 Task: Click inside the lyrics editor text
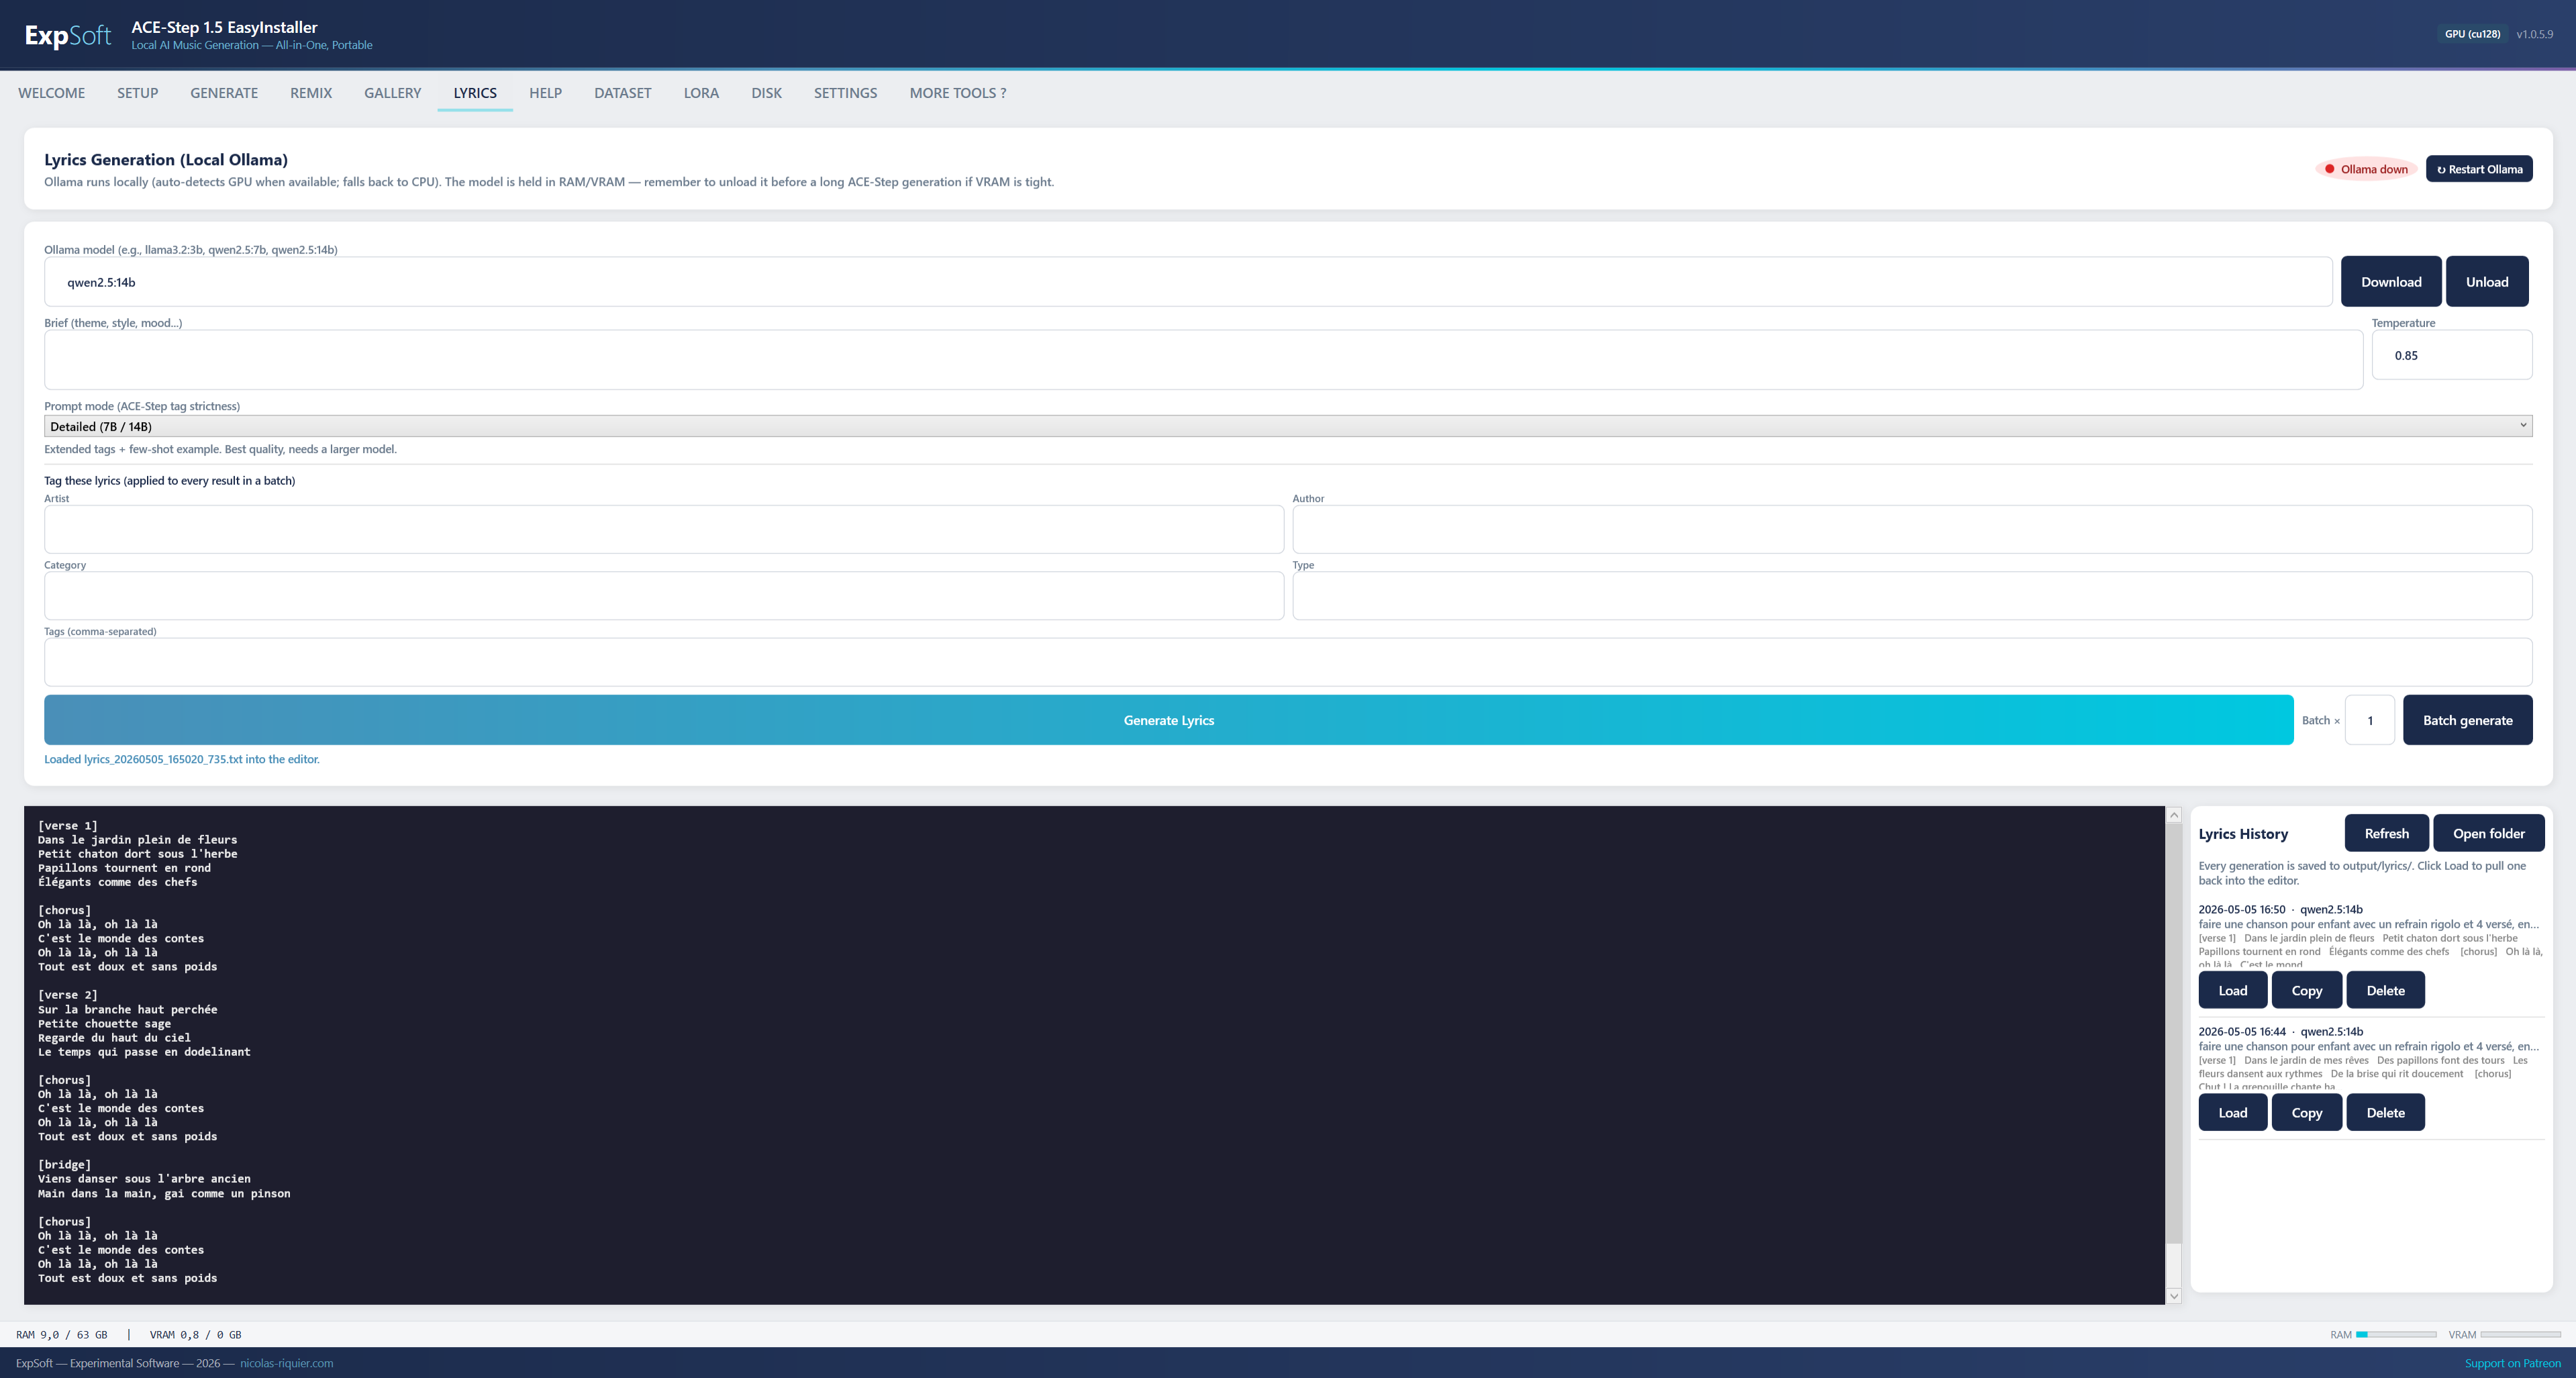pyautogui.click(x=1094, y=1055)
